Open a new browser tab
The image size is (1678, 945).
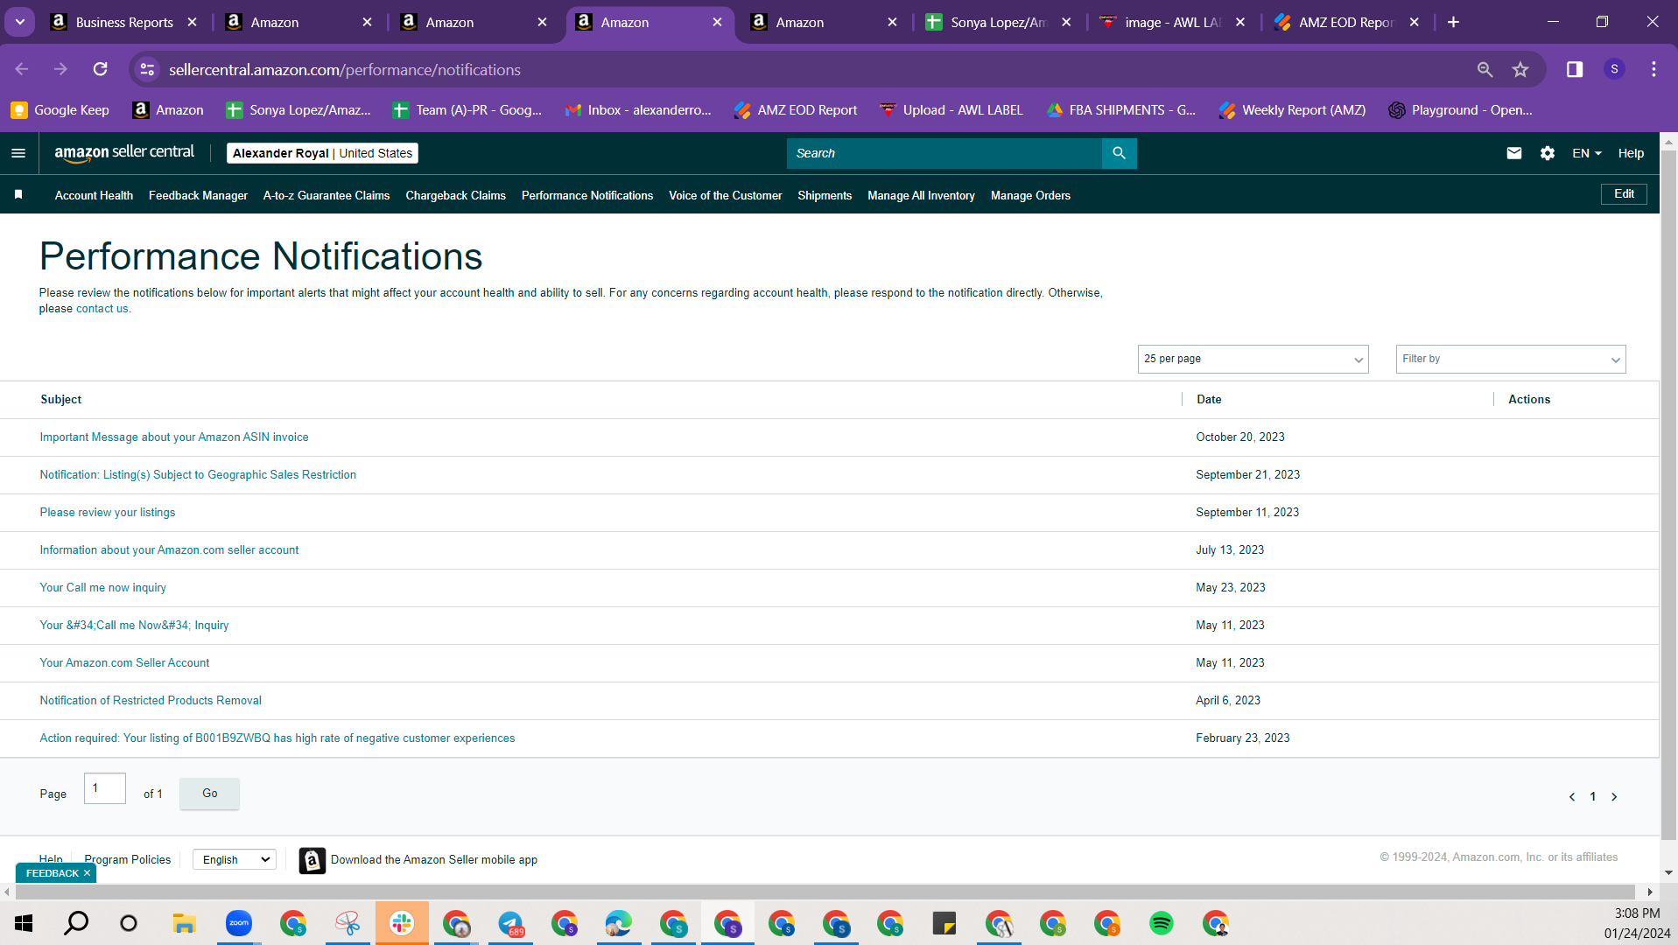(x=1453, y=22)
